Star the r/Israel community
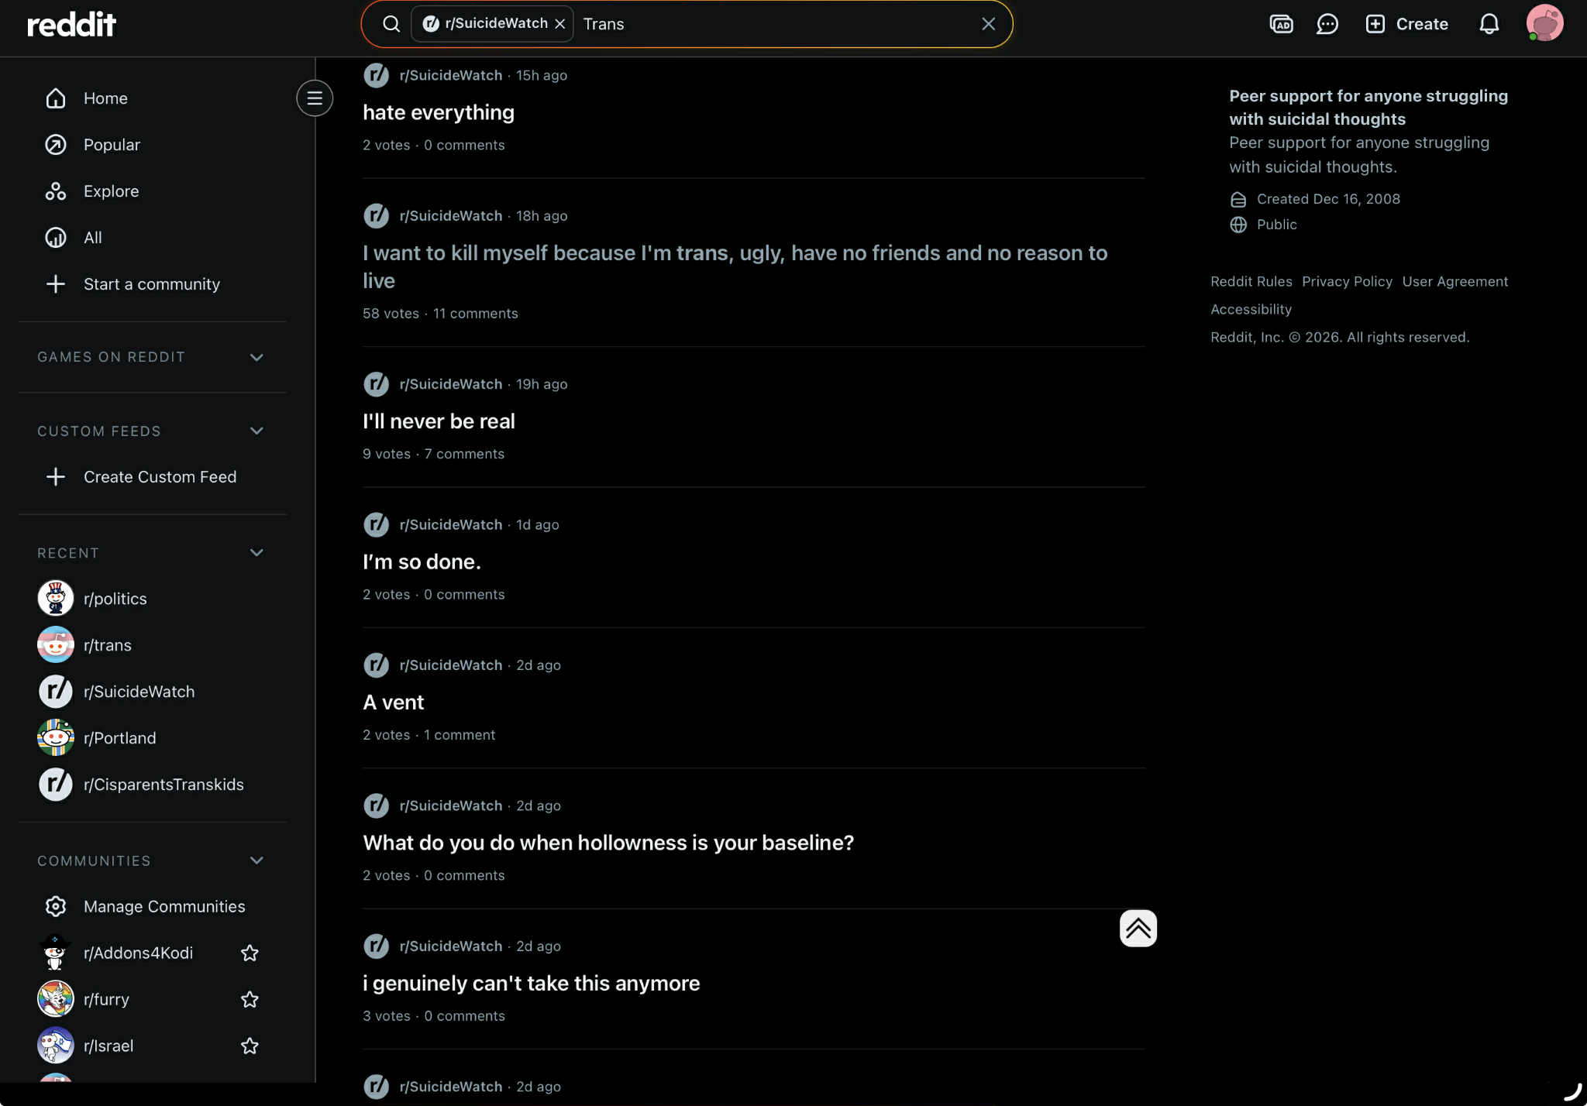Screen dimensions: 1587x1106 coord(250,1046)
